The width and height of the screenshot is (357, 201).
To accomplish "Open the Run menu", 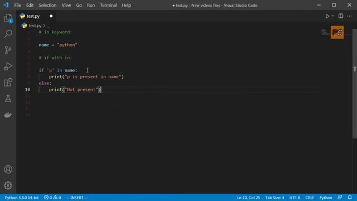I will pyautogui.click(x=90, y=5).
